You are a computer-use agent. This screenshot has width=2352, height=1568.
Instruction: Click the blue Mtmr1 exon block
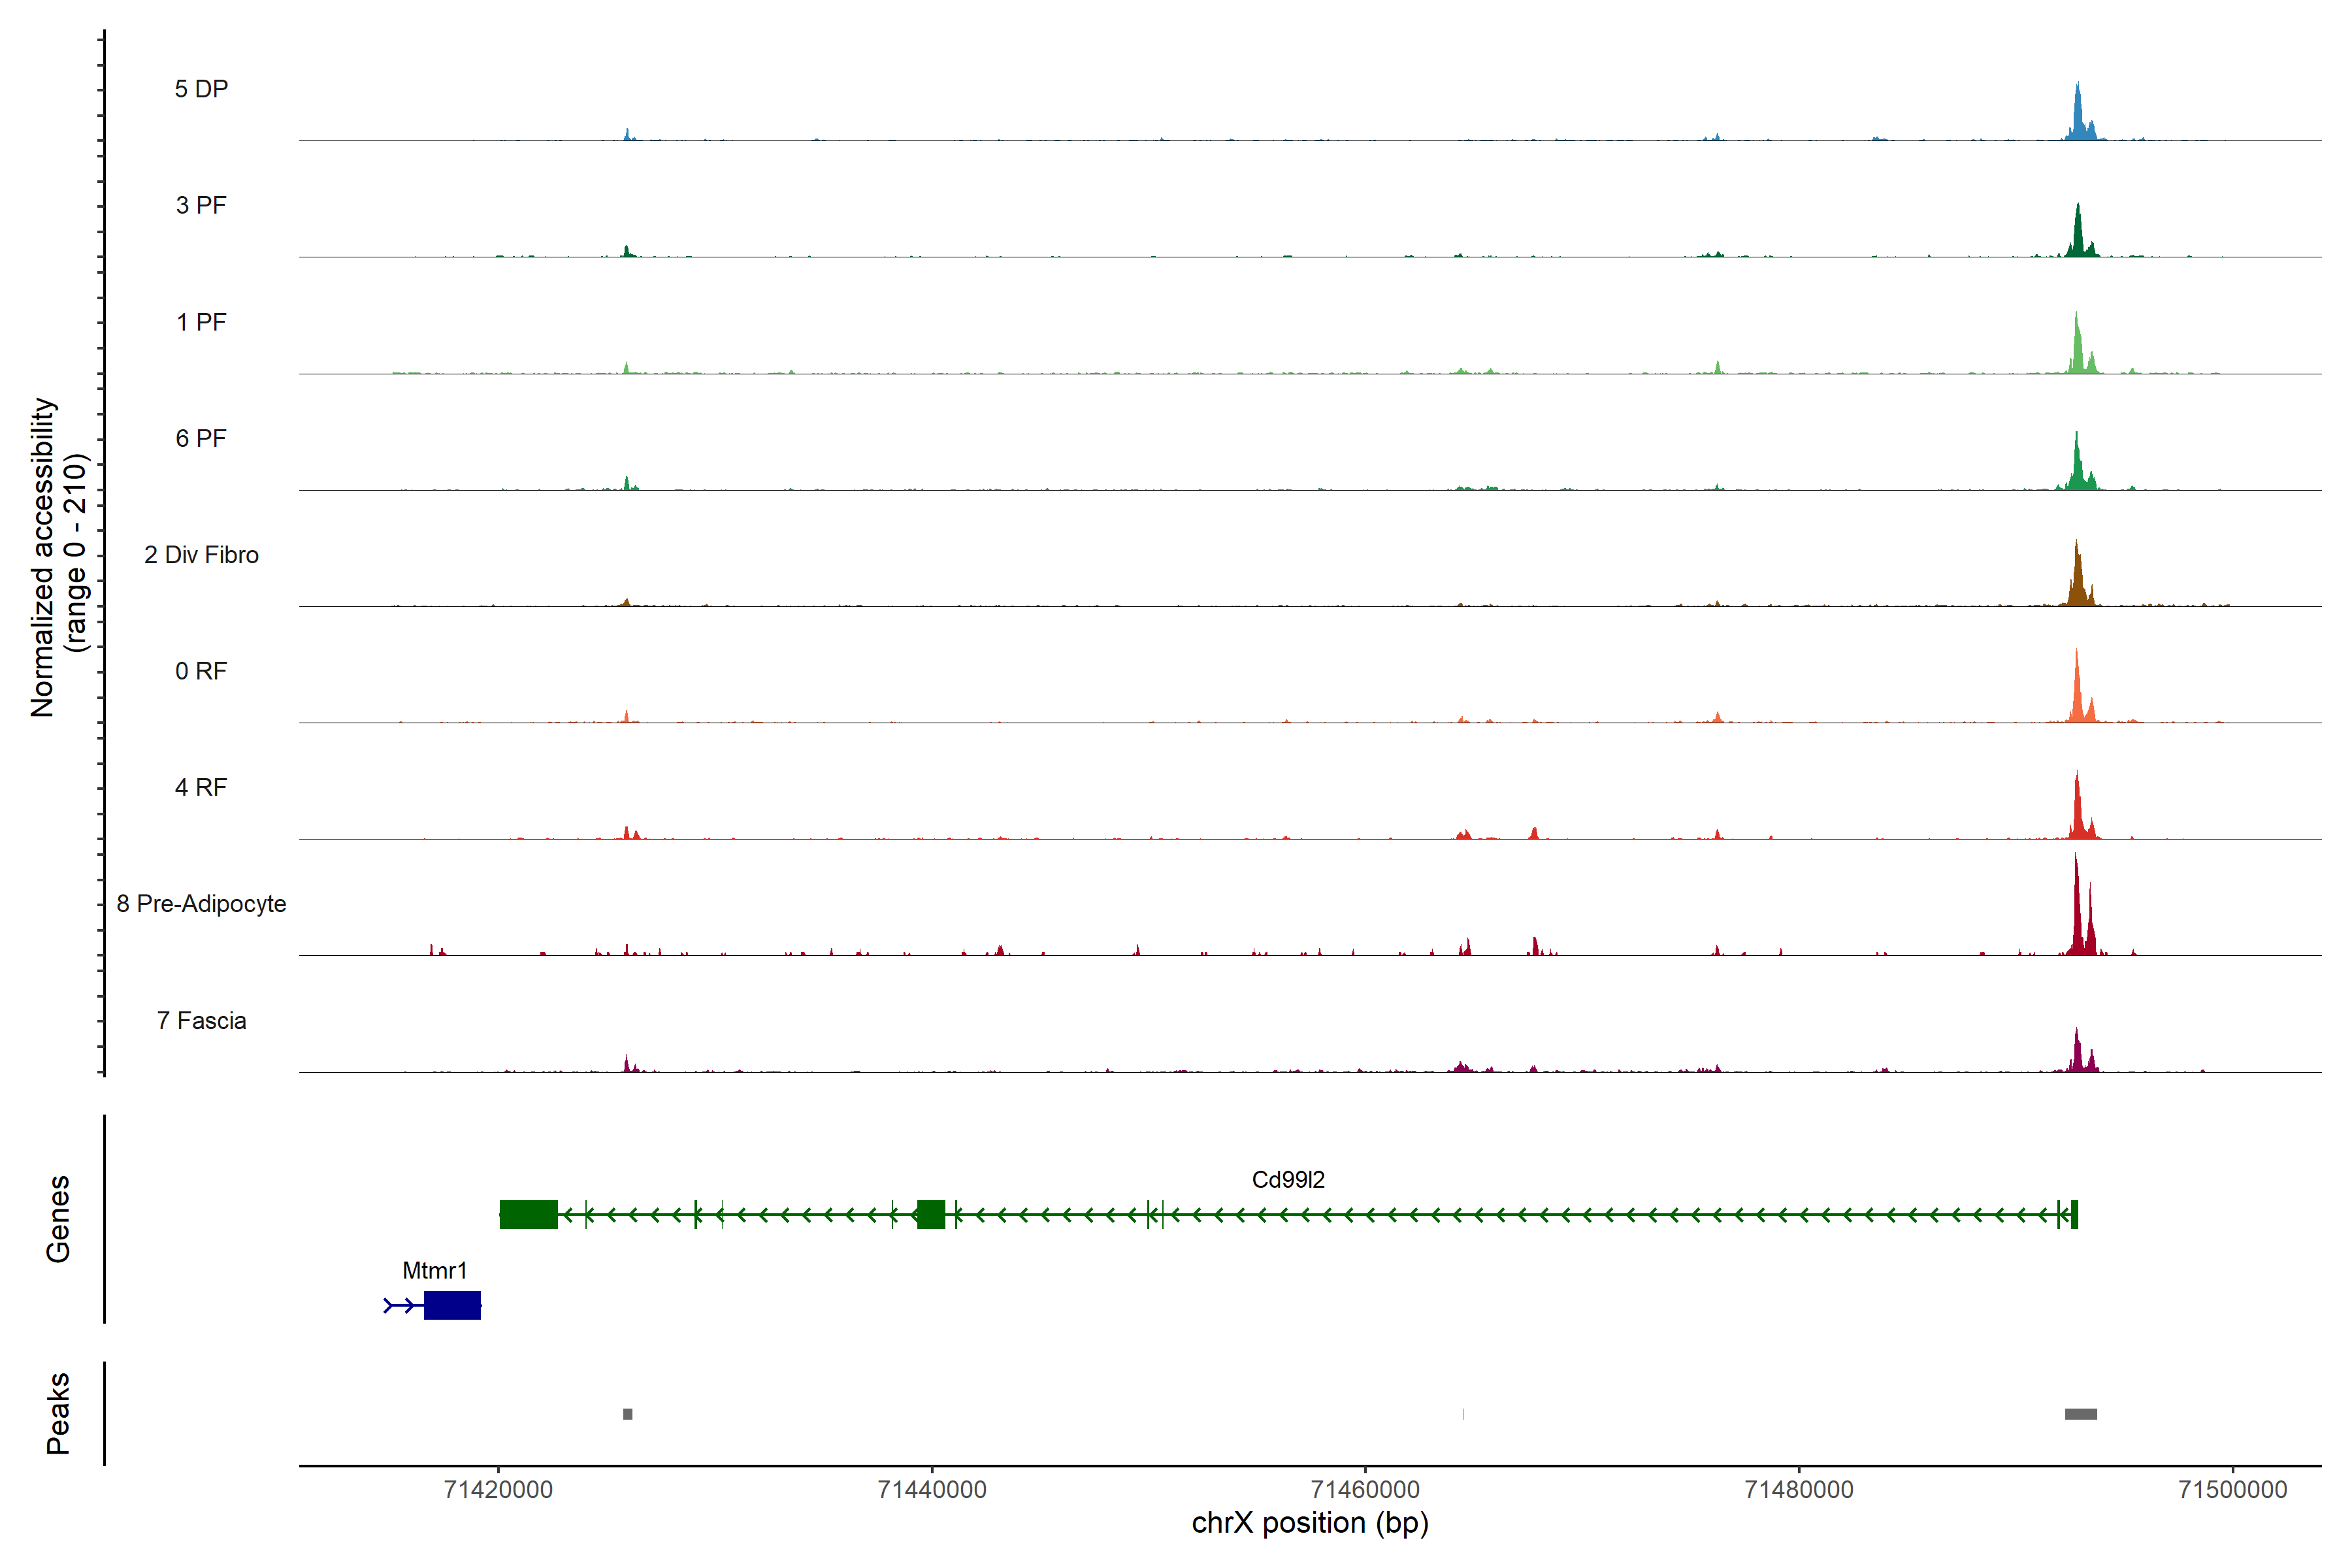pos(452,1306)
